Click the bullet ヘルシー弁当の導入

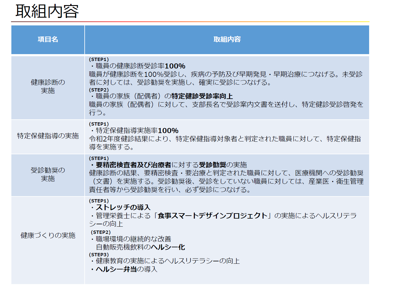124,269
